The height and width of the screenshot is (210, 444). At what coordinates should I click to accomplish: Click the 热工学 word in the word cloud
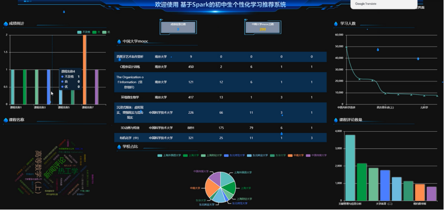point(68,171)
